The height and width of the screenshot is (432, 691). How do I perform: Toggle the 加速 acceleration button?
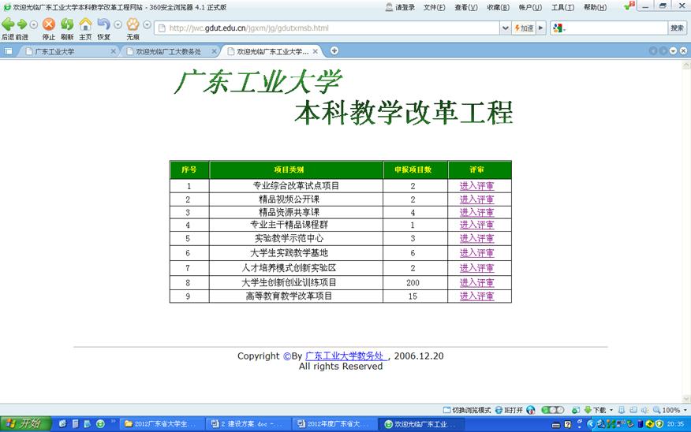[x=524, y=28]
